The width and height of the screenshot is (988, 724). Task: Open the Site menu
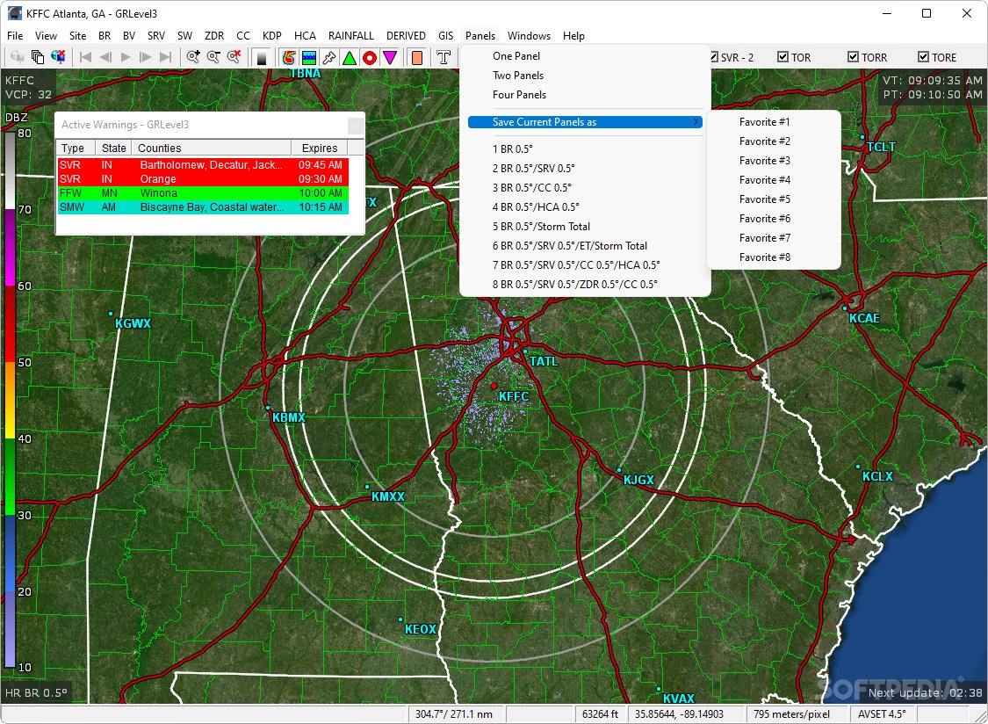click(77, 36)
